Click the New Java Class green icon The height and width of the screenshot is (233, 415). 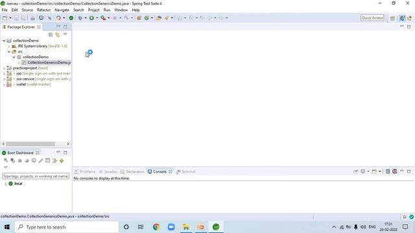pyautogui.click(x=147, y=18)
